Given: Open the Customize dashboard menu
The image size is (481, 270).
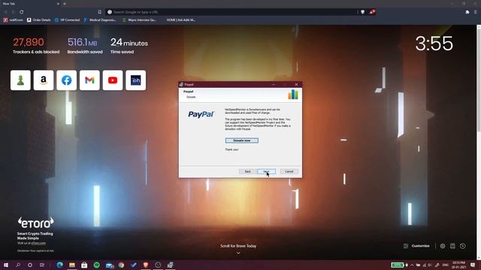Looking at the screenshot, I should coord(416,246).
